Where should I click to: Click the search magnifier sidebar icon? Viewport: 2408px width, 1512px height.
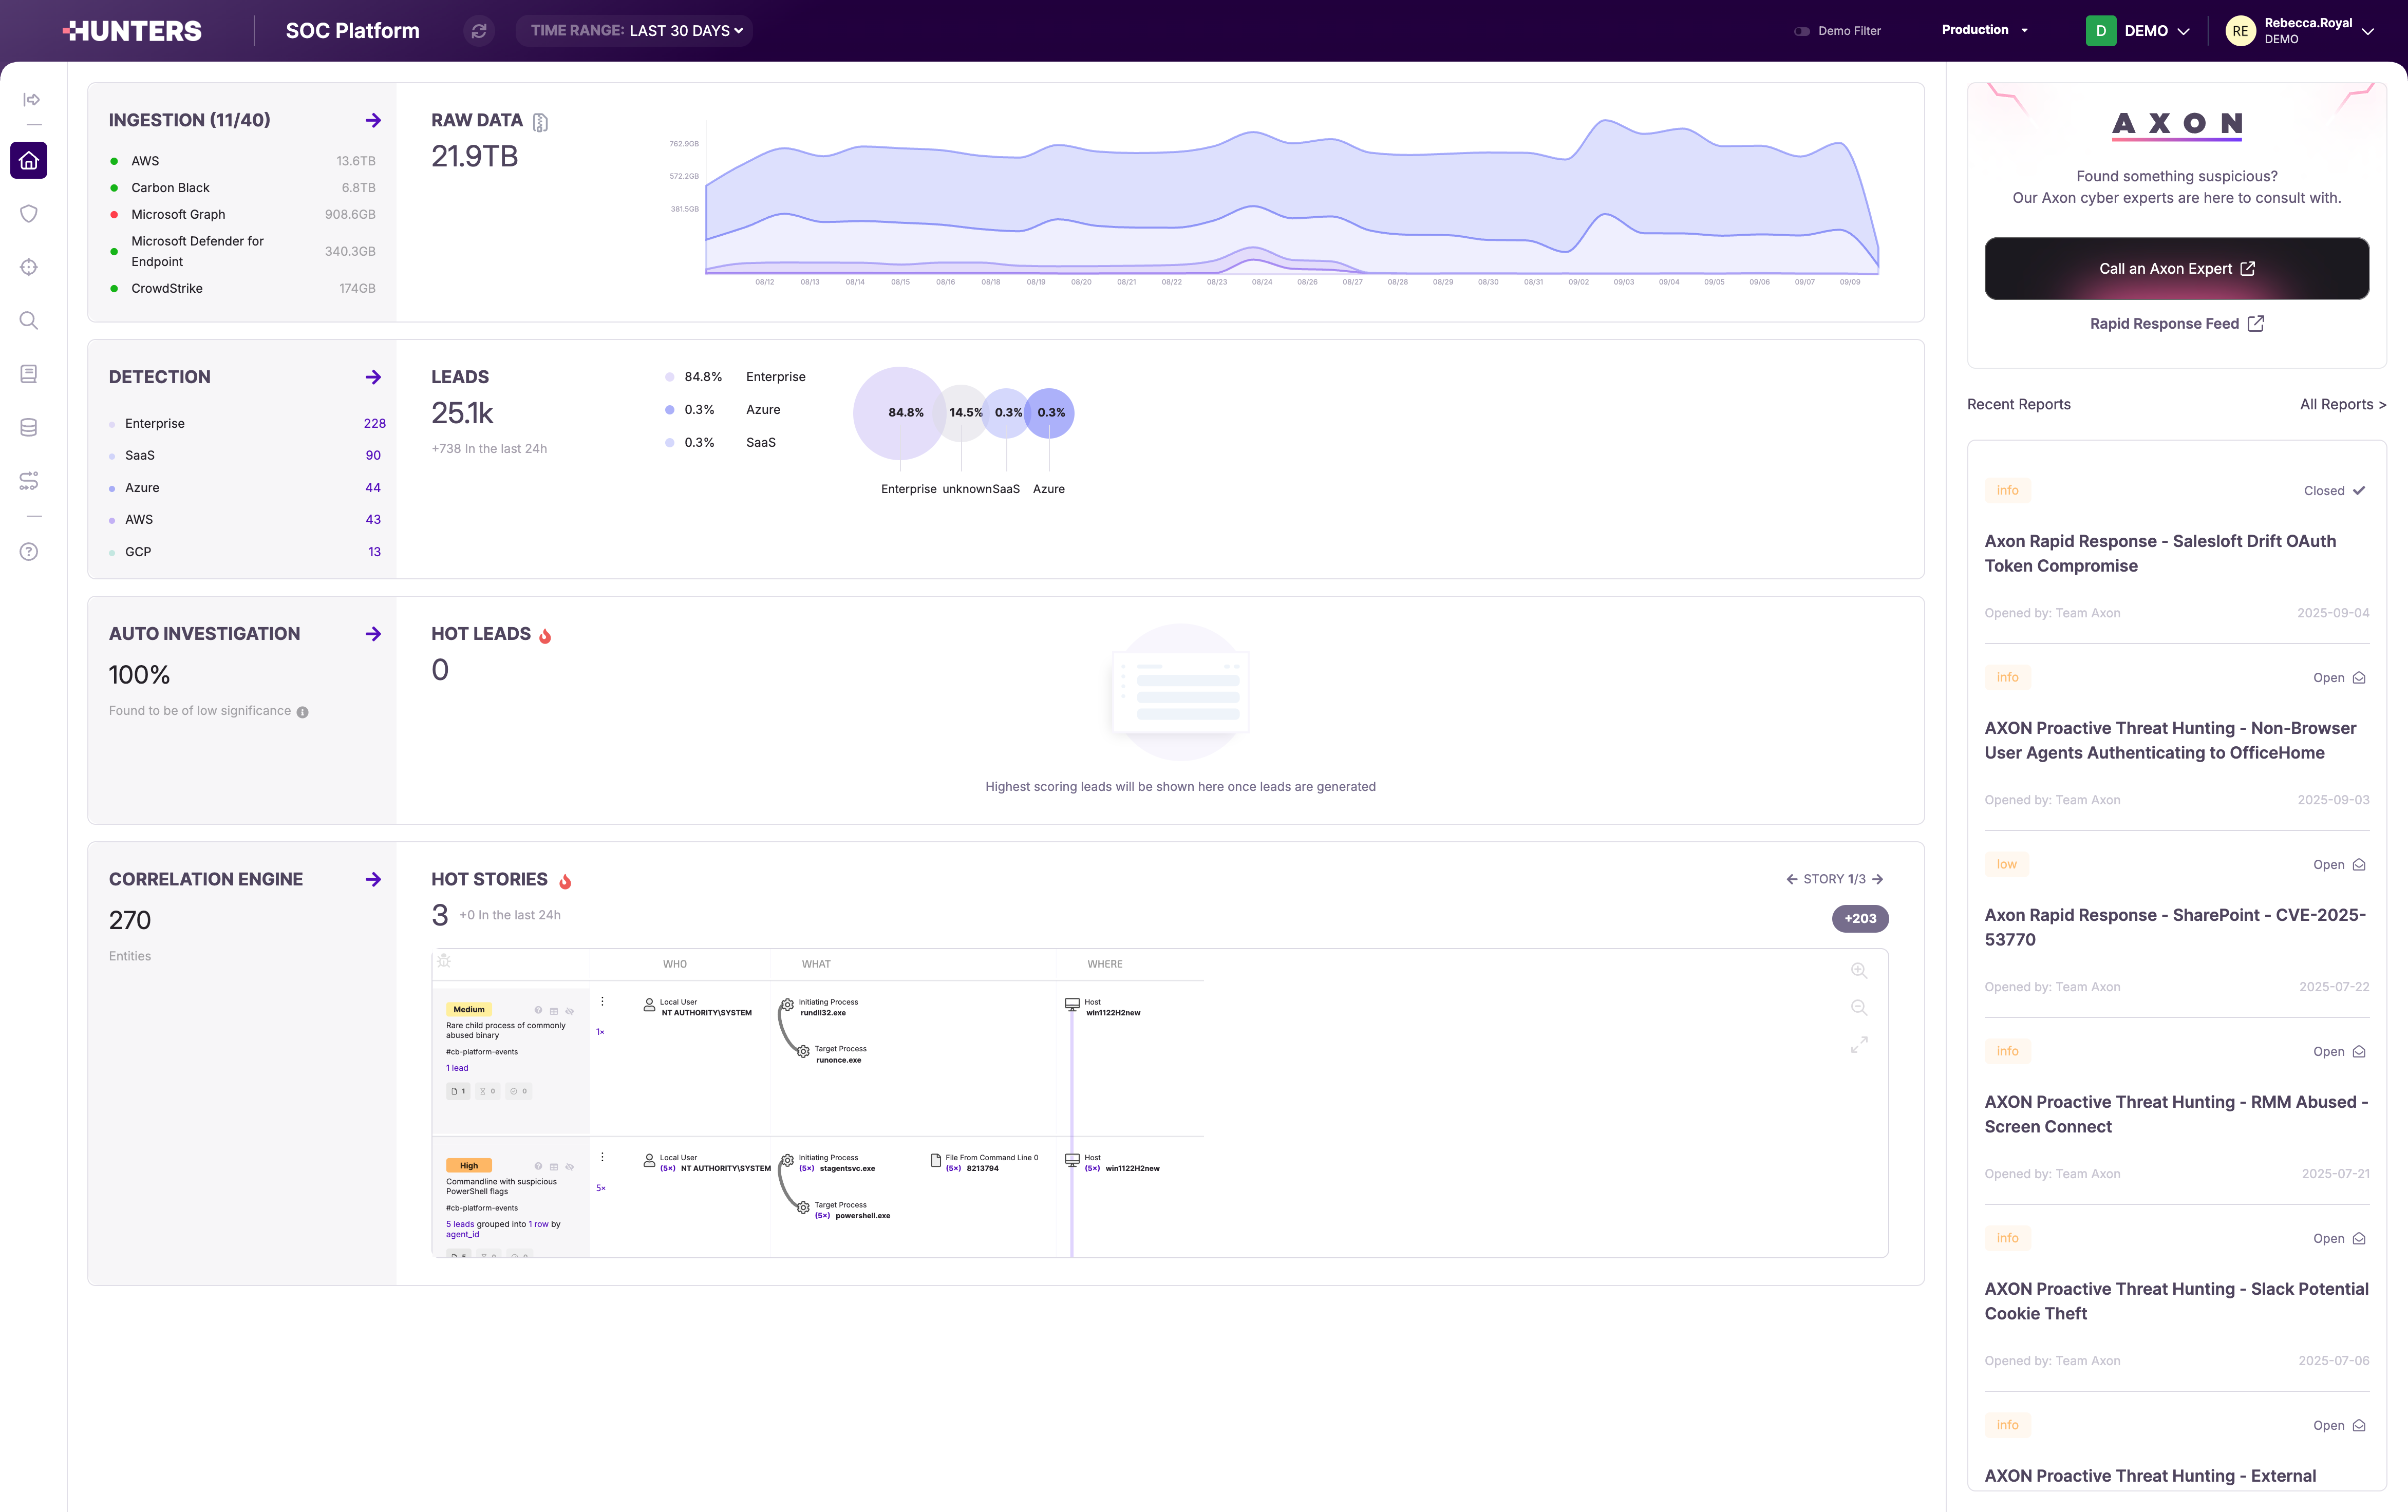29,321
